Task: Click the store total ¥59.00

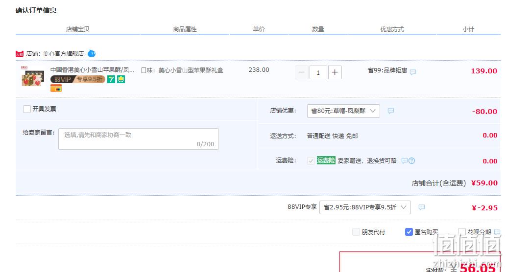Action: click(x=484, y=183)
